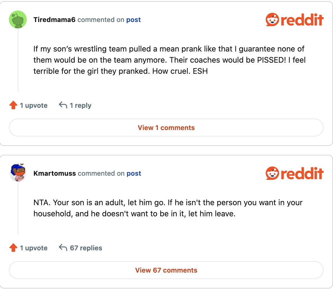333x289 pixels.
Task: Open the Kmartomuss username link
Action: pyautogui.click(x=54, y=173)
